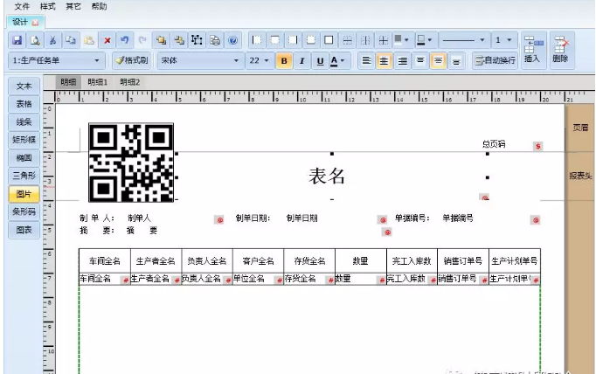
Task: Open the border color dropdown arrow
Action: pyautogui.click(x=430, y=40)
